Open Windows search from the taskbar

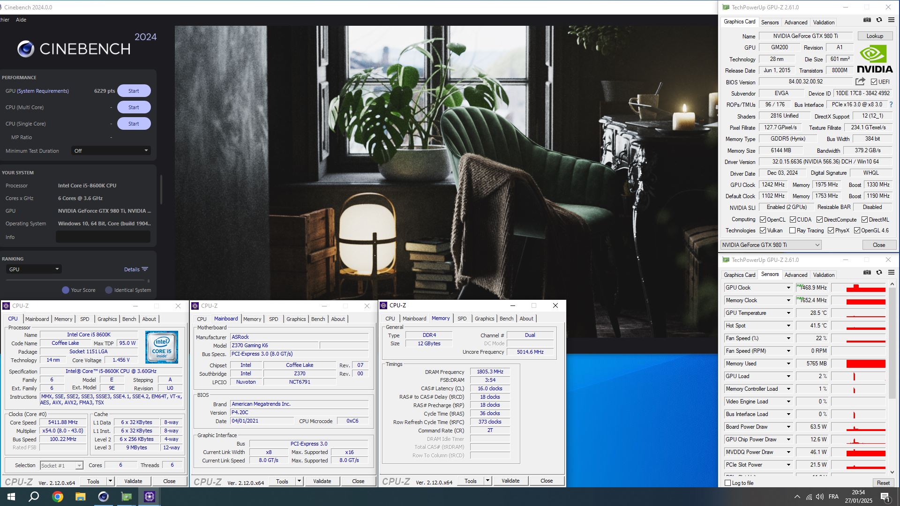point(34,497)
